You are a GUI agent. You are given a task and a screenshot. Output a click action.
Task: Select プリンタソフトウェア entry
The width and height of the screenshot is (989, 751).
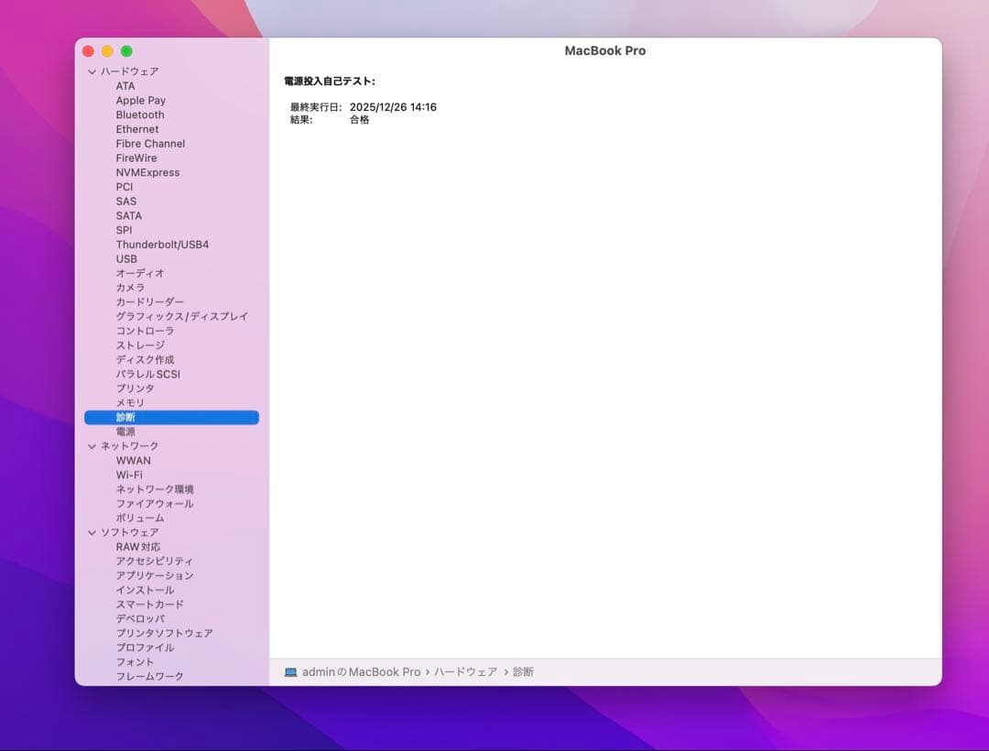164,633
